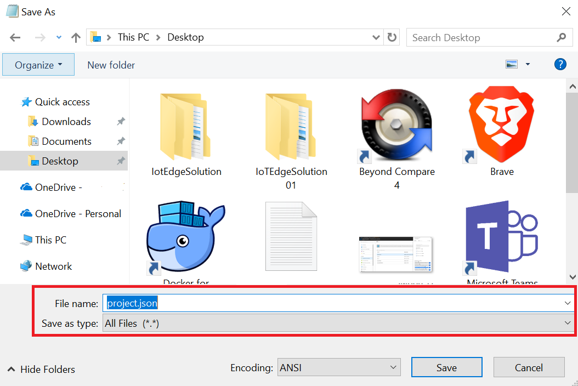Close the Save As dialog
The height and width of the screenshot is (386, 578).
click(x=566, y=12)
